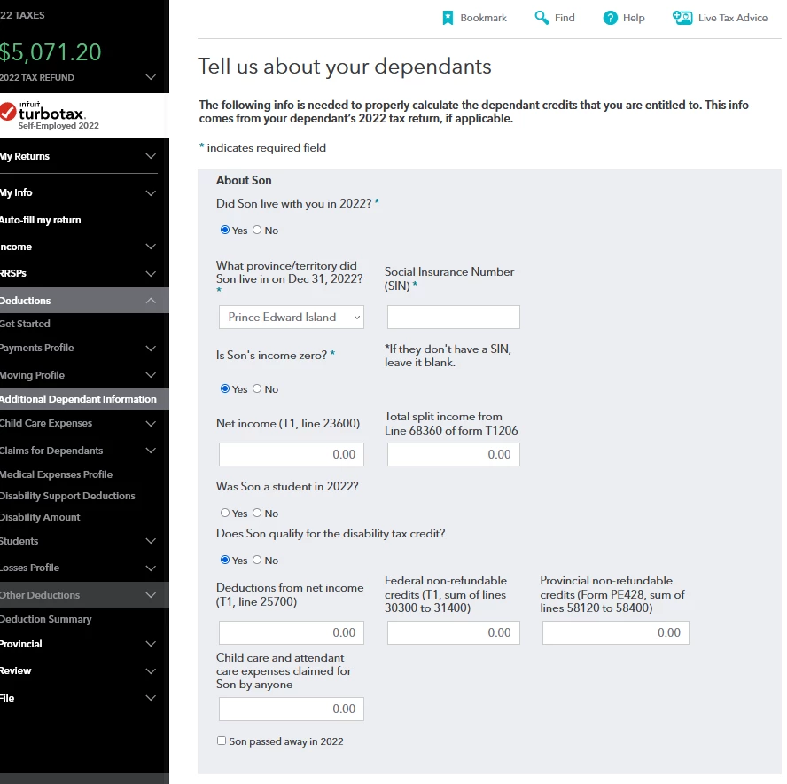The width and height of the screenshot is (787, 784).
Task: Expand Other Deductions chevron
Action: click(x=151, y=595)
